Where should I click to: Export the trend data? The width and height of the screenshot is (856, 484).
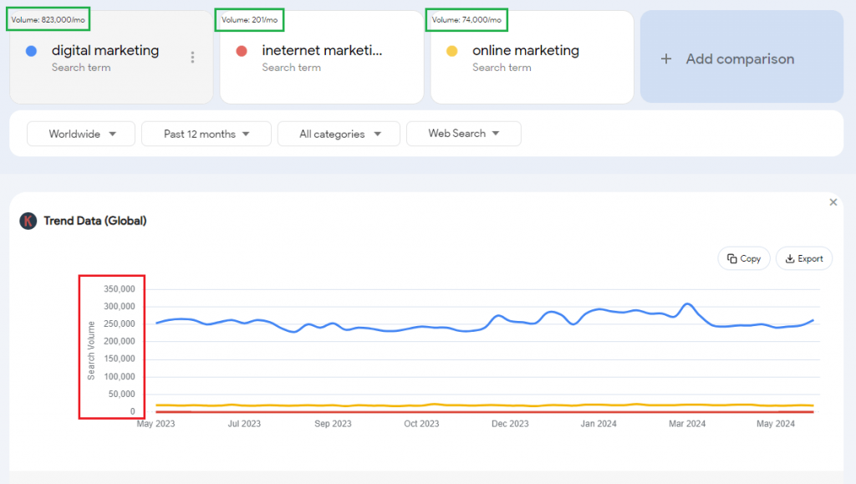point(803,258)
